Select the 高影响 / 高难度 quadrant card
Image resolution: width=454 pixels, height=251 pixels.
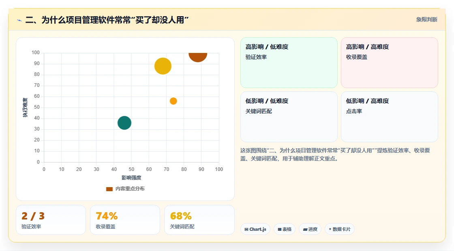point(390,63)
